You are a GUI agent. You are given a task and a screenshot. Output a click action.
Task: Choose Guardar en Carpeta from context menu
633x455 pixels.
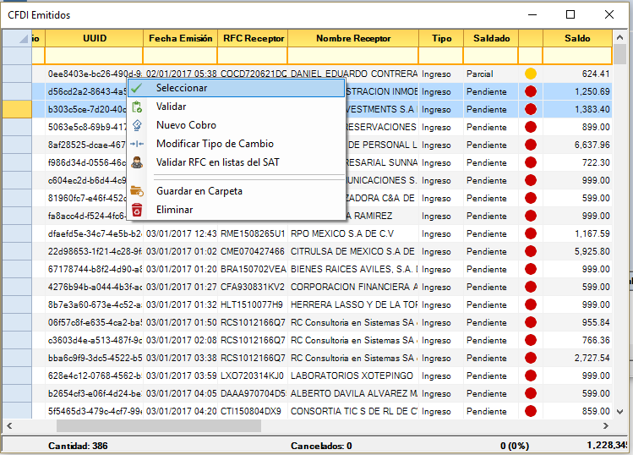[199, 191]
